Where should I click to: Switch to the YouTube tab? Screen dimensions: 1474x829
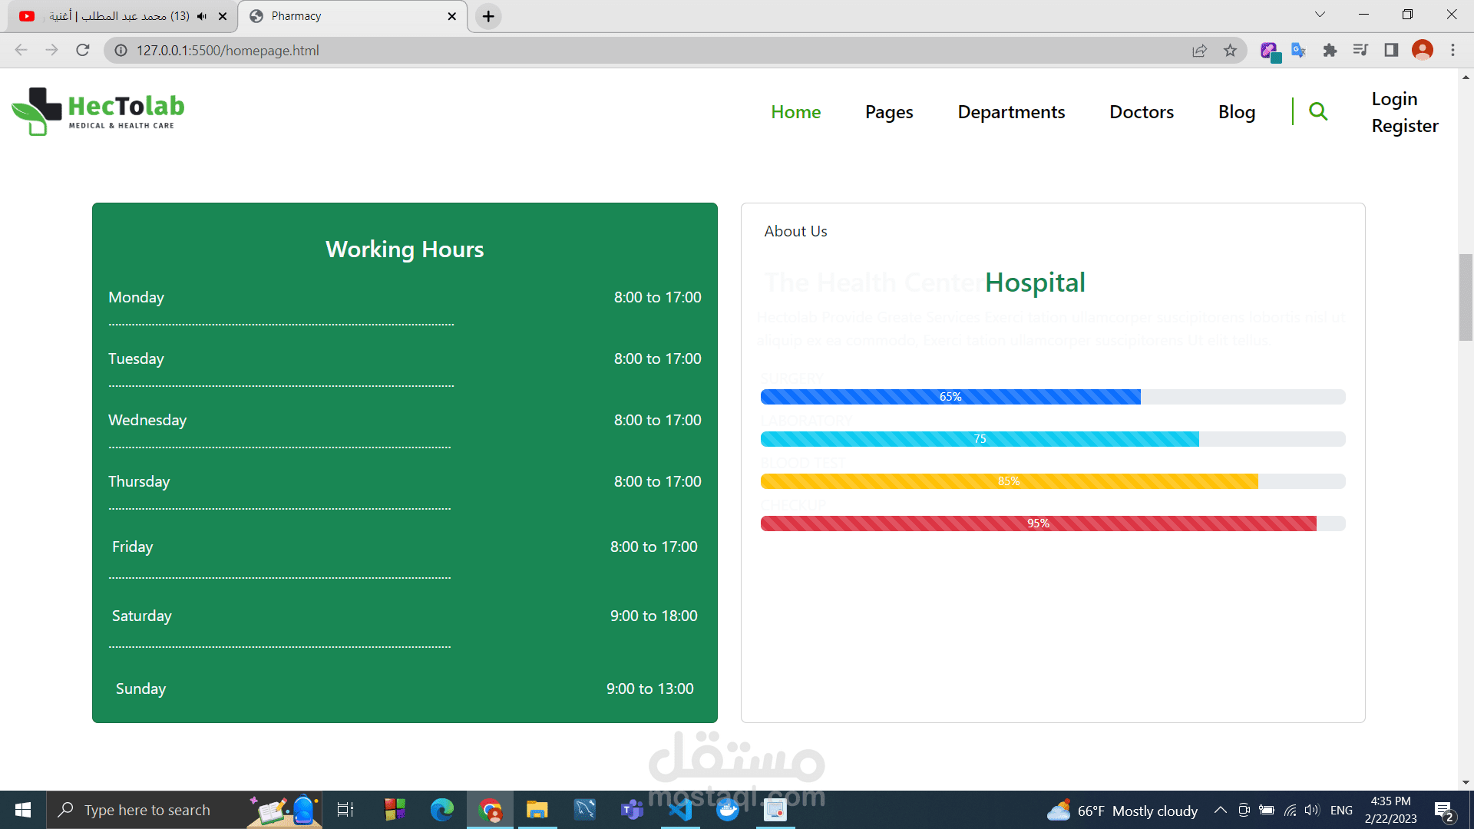pyautogui.click(x=115, y=16)
